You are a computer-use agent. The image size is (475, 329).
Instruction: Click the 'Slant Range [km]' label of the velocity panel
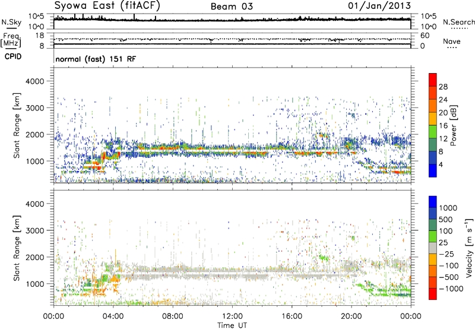click(17, 248)
